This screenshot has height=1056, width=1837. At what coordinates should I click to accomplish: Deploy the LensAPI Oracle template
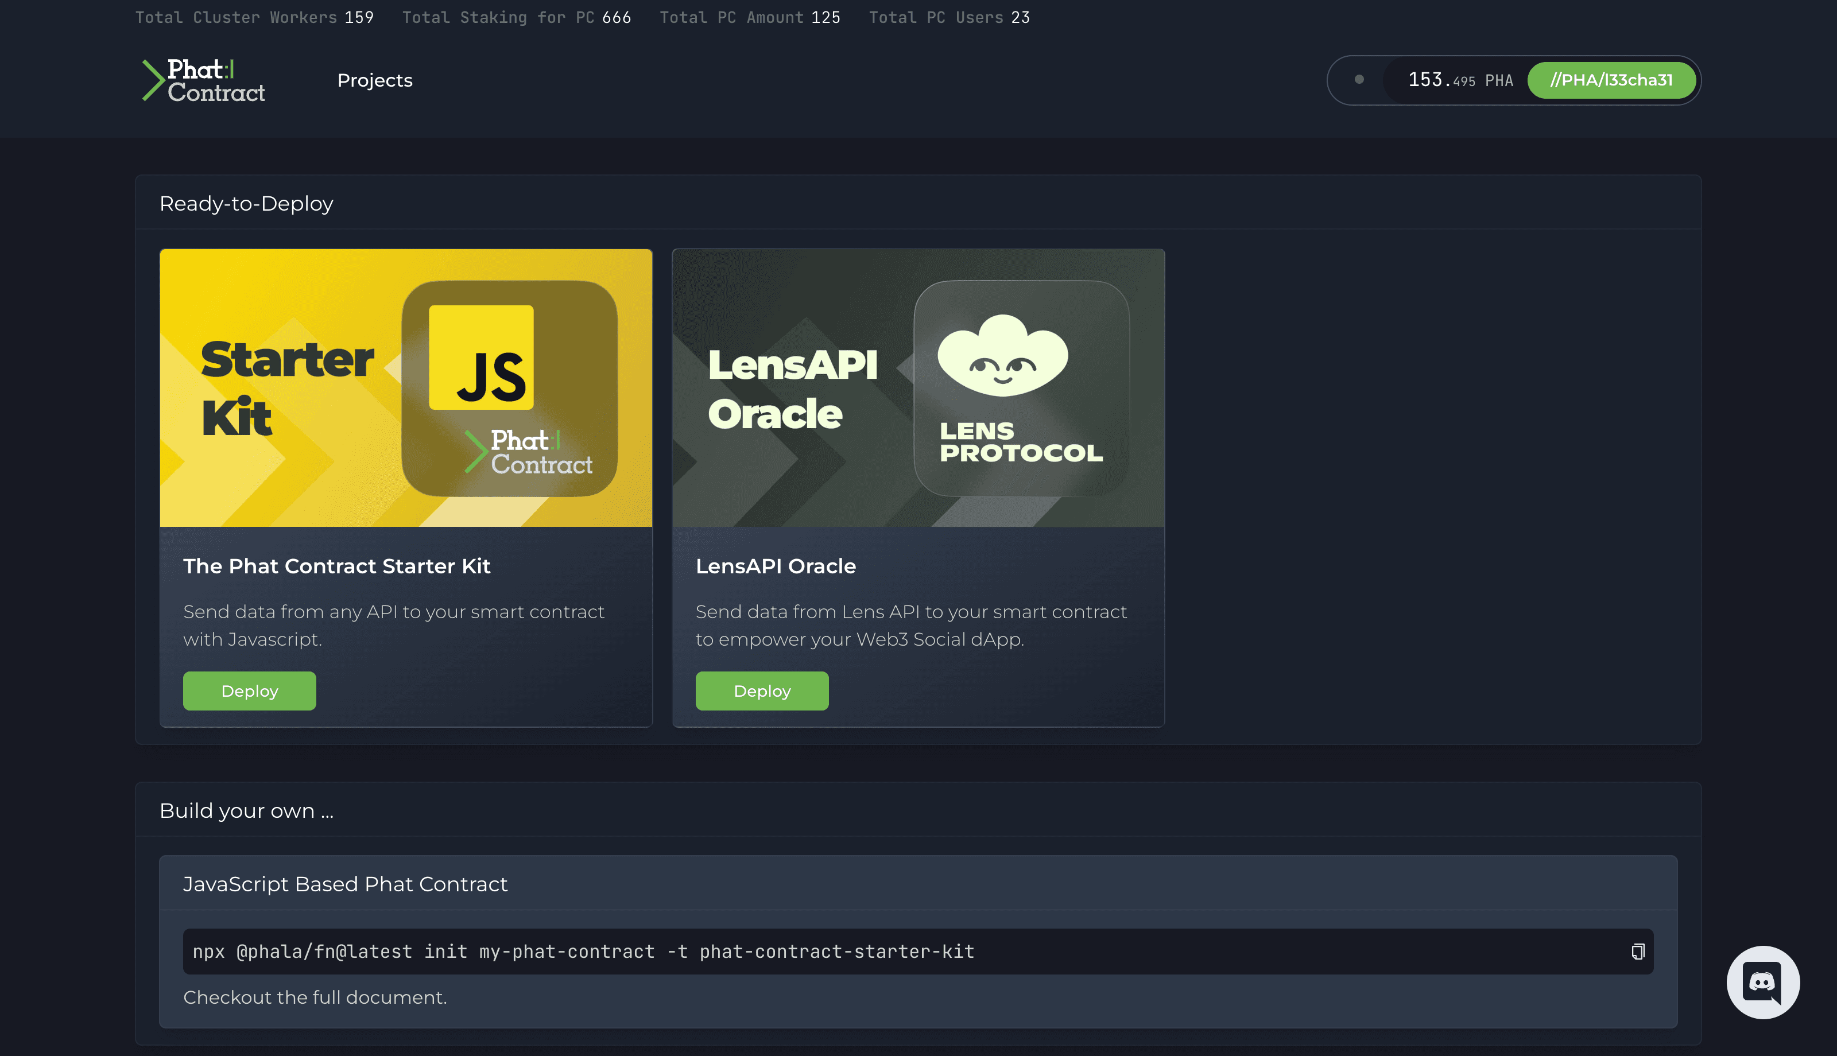(x=761, y=690)
